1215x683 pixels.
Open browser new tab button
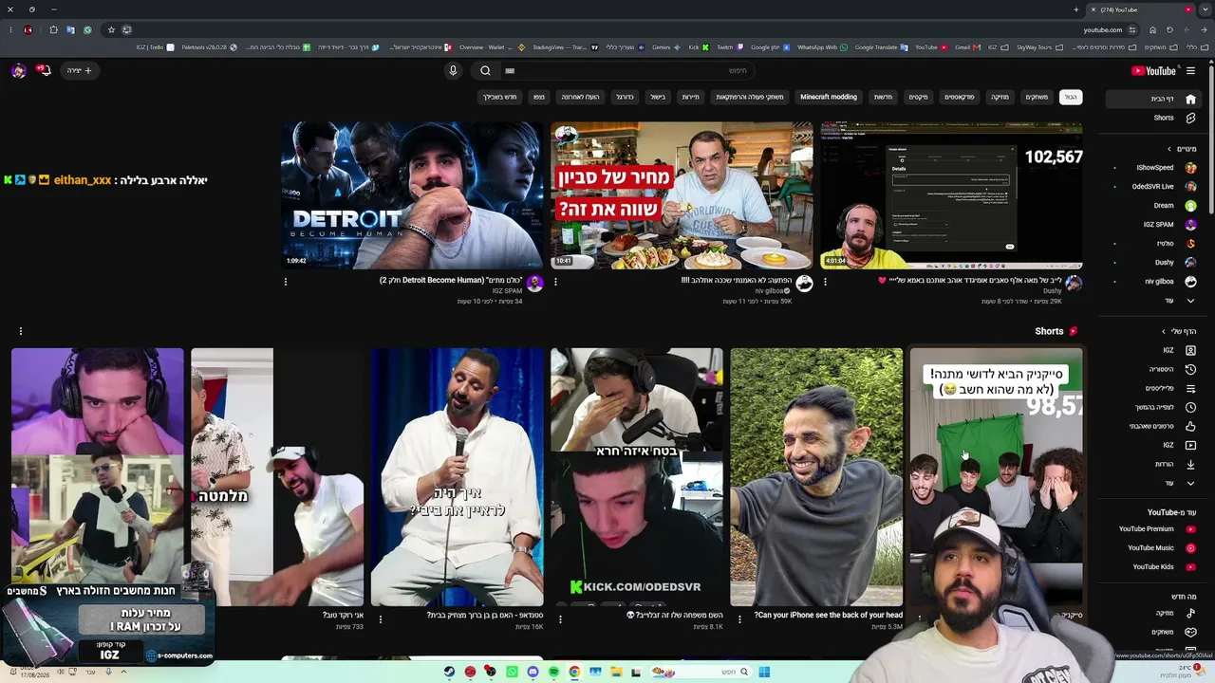point(1076,9)
